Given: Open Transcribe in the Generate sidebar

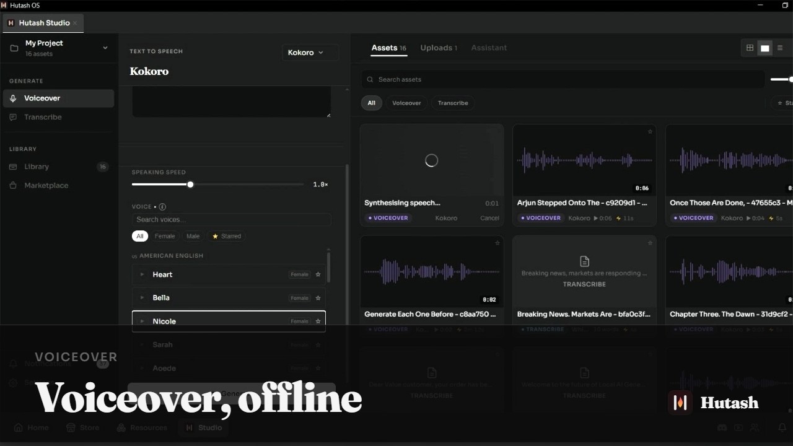Looking at the screenshot, I should coord(58,117).
